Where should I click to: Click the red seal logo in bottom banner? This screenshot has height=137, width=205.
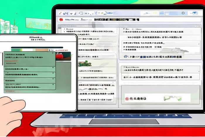pyautogui.click(x=127, y=99)
